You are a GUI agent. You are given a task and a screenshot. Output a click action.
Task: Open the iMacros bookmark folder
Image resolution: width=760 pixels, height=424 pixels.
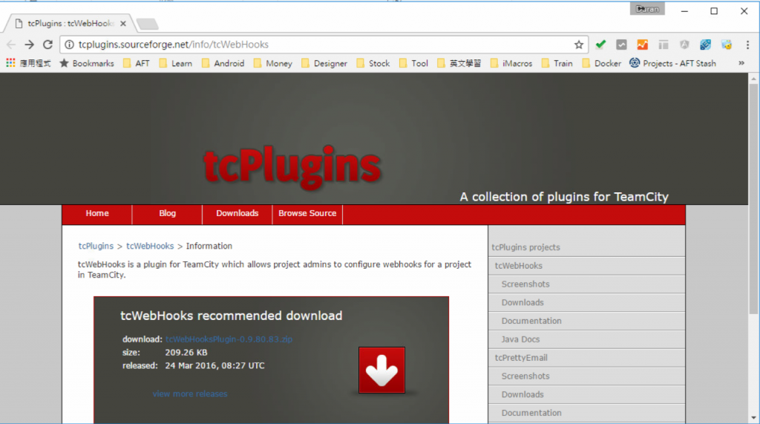pos(511,64)
